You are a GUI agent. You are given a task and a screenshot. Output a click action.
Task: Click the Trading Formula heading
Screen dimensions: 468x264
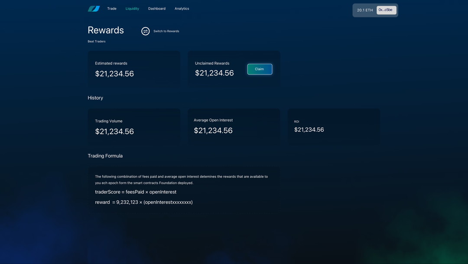(105, 156)
